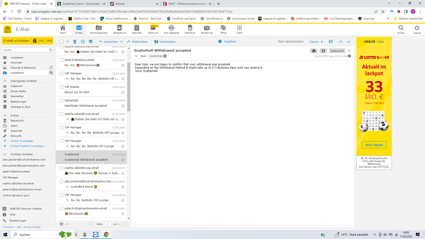Open Jetzt tippen in the Lotto ad
Viewport: 425px width, 239px height.
click(x=374, y=144)
